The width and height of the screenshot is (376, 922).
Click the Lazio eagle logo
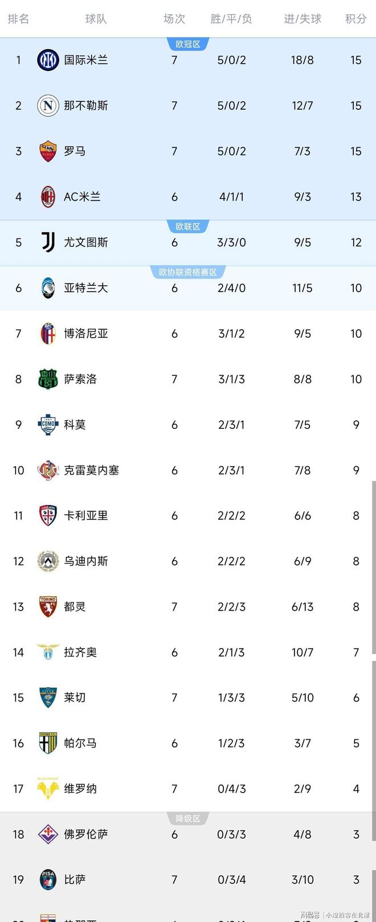(x=48, y=652)
